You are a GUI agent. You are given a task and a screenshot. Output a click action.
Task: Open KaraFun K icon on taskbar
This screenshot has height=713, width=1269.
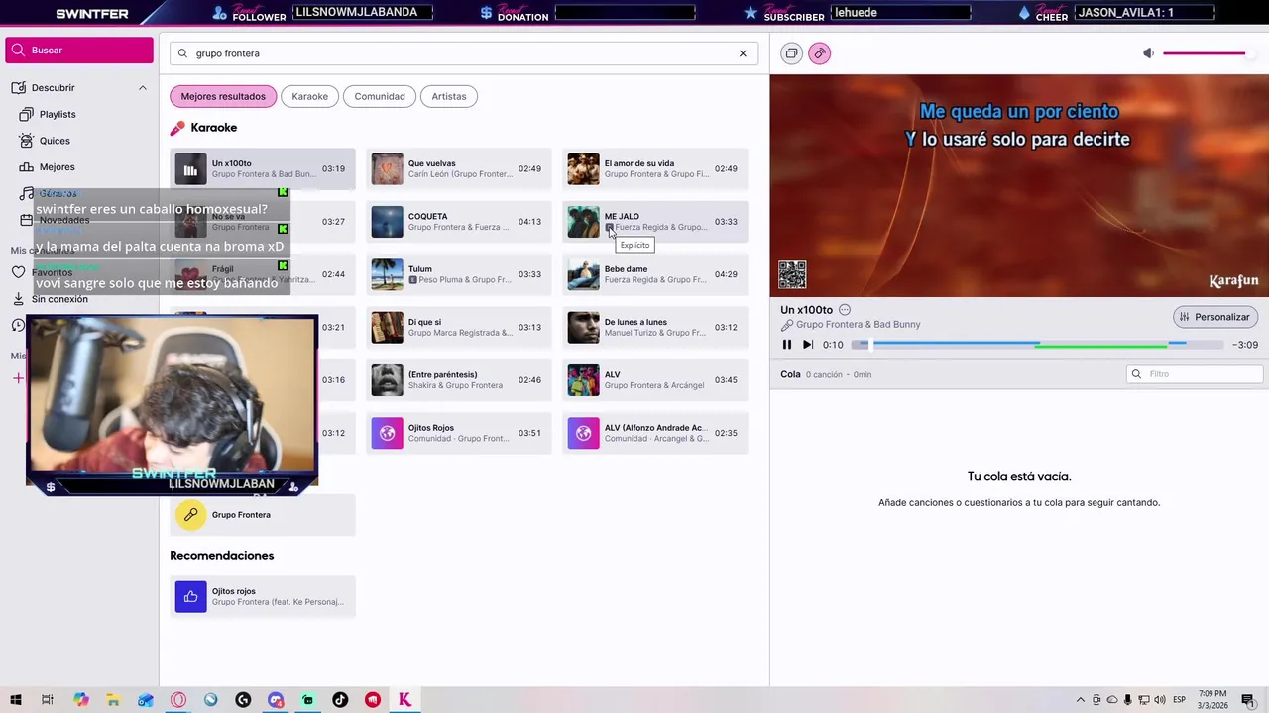click(404, 700)
